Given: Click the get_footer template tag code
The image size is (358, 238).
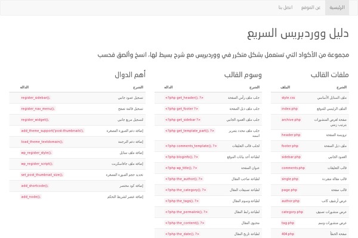Looking at the screenshot, I should [181, 109].
